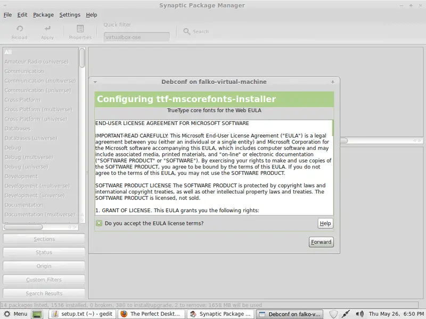
Task: Select Amateur Radio (universe) section
Action: (41, 62)
